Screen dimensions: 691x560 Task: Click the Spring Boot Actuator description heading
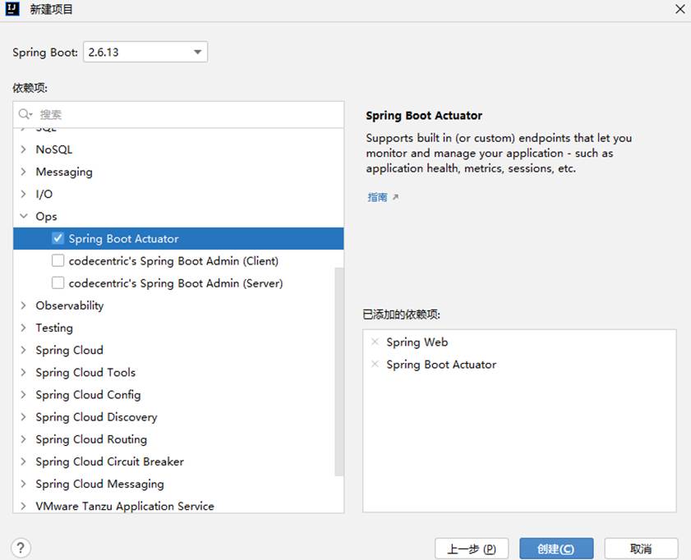424,115
